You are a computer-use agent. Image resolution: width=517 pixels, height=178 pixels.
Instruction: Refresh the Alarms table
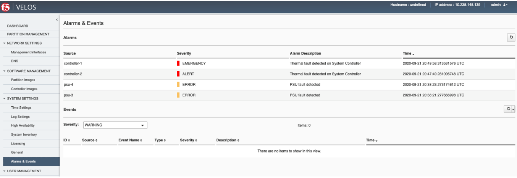pyautogui.click(x=511, y=37)
